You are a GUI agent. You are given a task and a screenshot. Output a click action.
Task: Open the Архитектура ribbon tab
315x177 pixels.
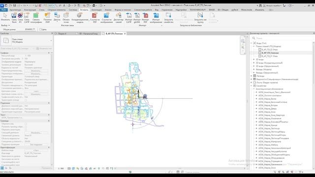tap(15, 10)
